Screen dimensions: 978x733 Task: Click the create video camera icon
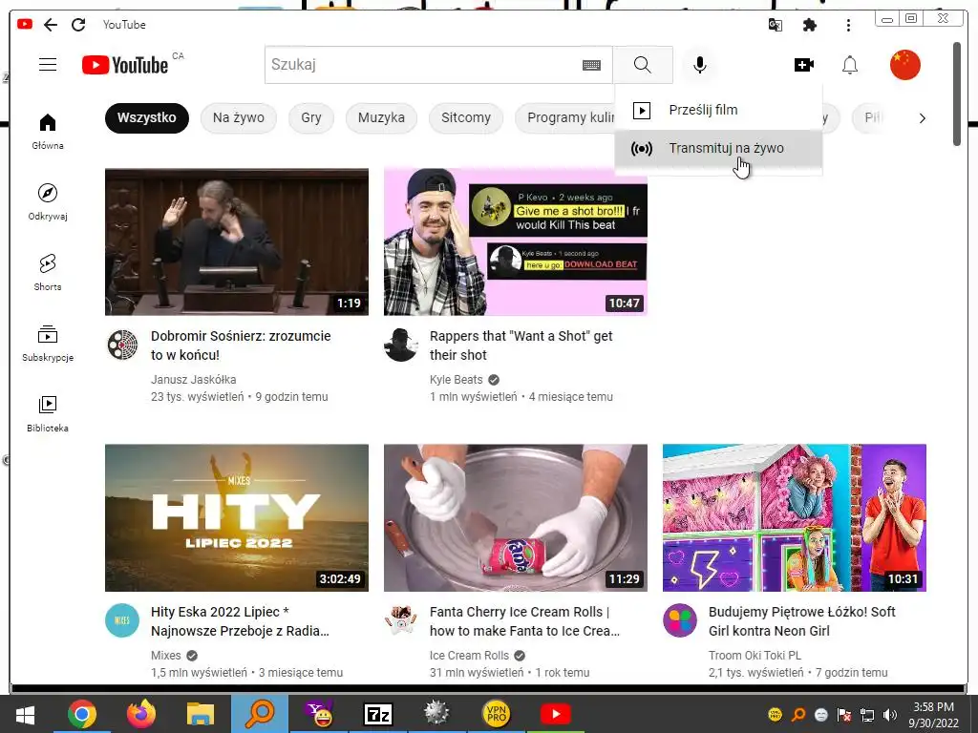804,65
